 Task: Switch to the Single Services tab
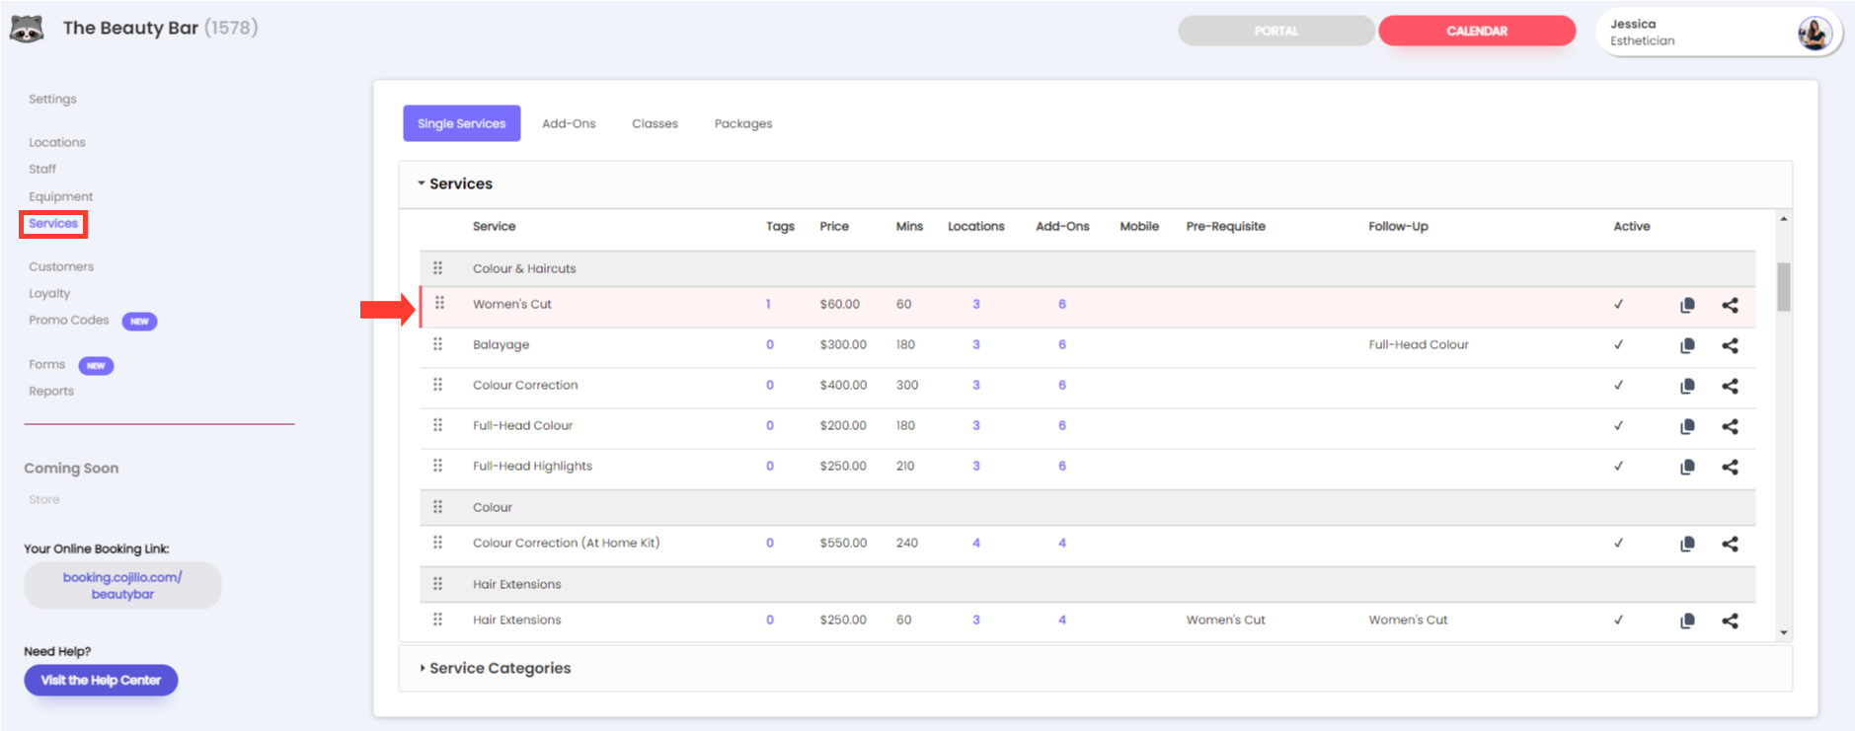(x=461, y=123)
